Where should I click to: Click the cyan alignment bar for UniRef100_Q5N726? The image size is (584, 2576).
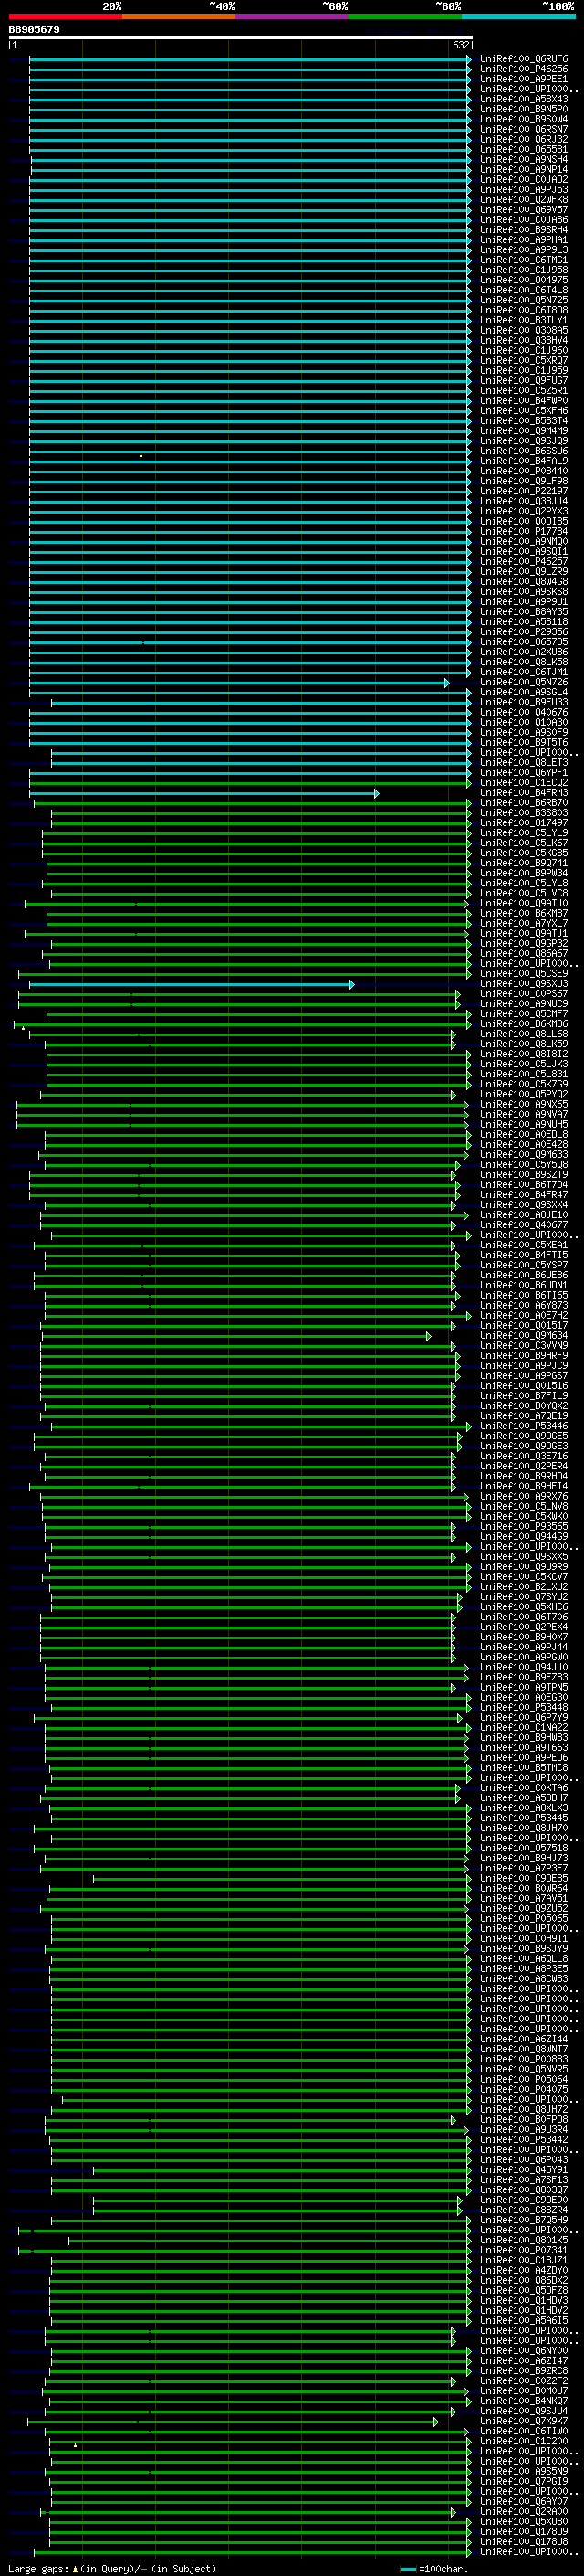pyautogui.click(x=238, y=682)
